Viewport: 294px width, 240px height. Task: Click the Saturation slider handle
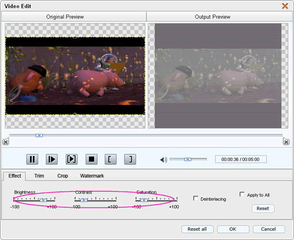(x=144, y=200)
